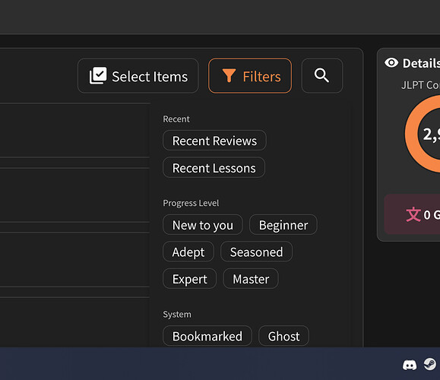Screen dimensions: 440x380
Task: Choose the Master progress filter
Action: 251,279
